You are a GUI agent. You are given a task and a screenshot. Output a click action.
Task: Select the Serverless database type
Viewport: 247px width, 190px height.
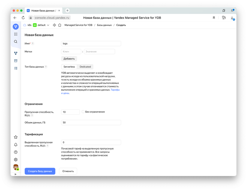coord(69,66)
